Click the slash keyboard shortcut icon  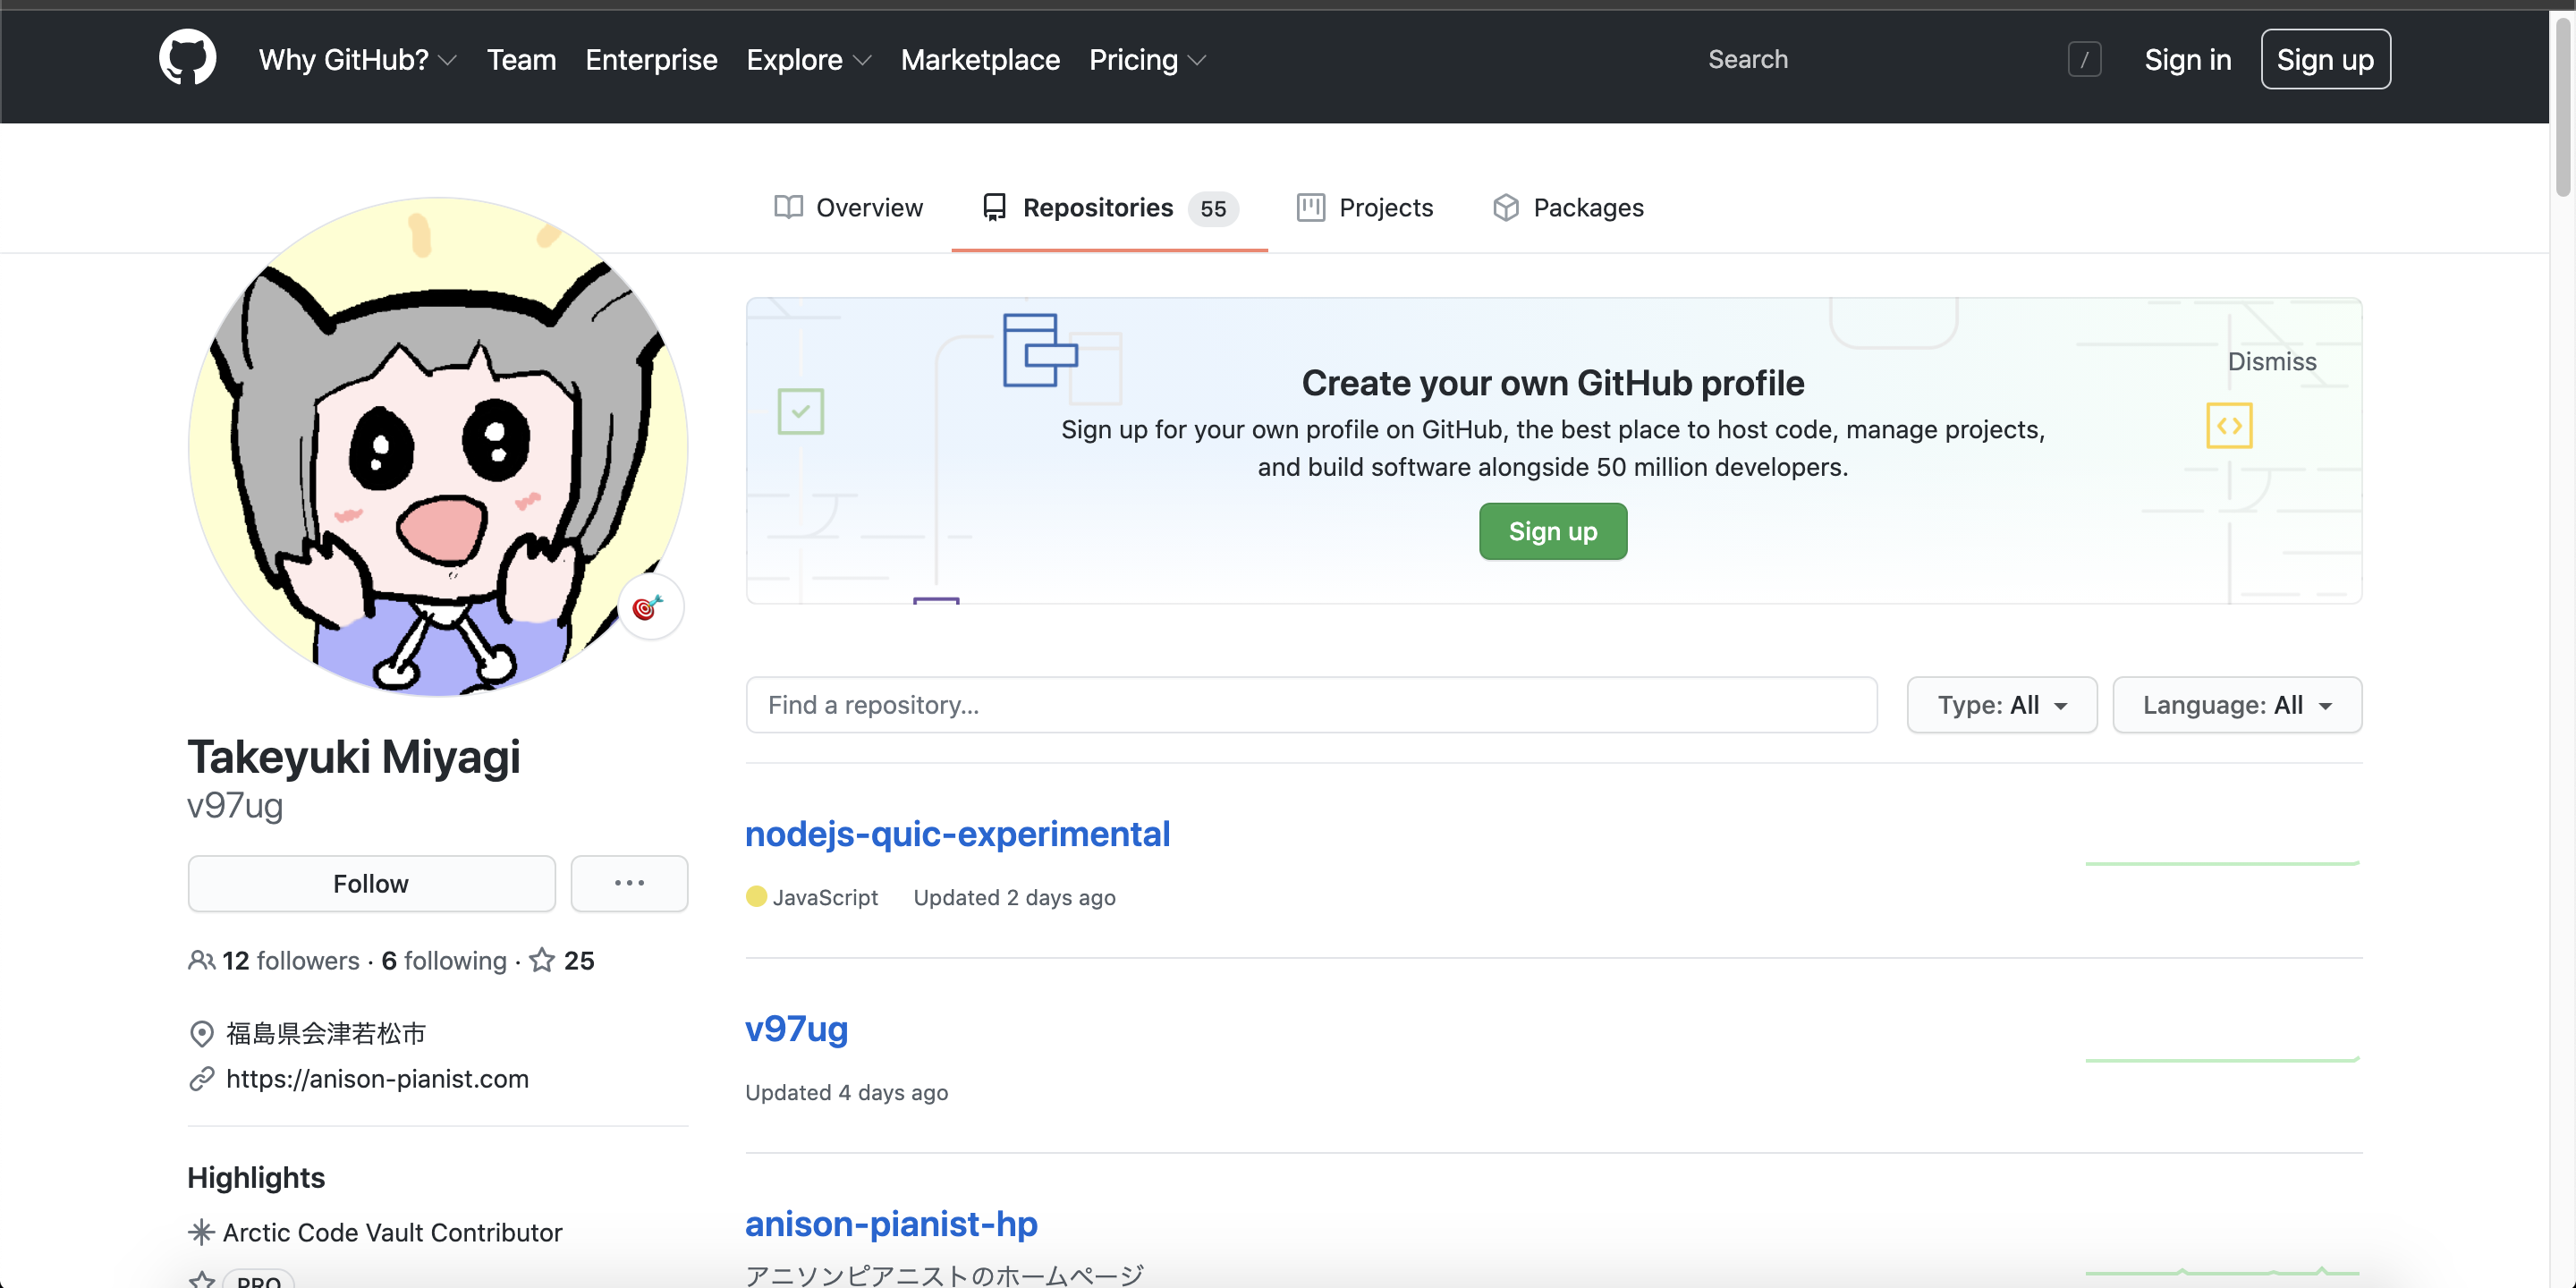point(2084,60)
